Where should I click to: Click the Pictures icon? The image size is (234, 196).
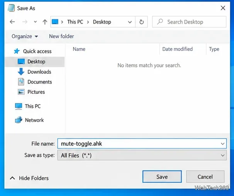point(21,92)
